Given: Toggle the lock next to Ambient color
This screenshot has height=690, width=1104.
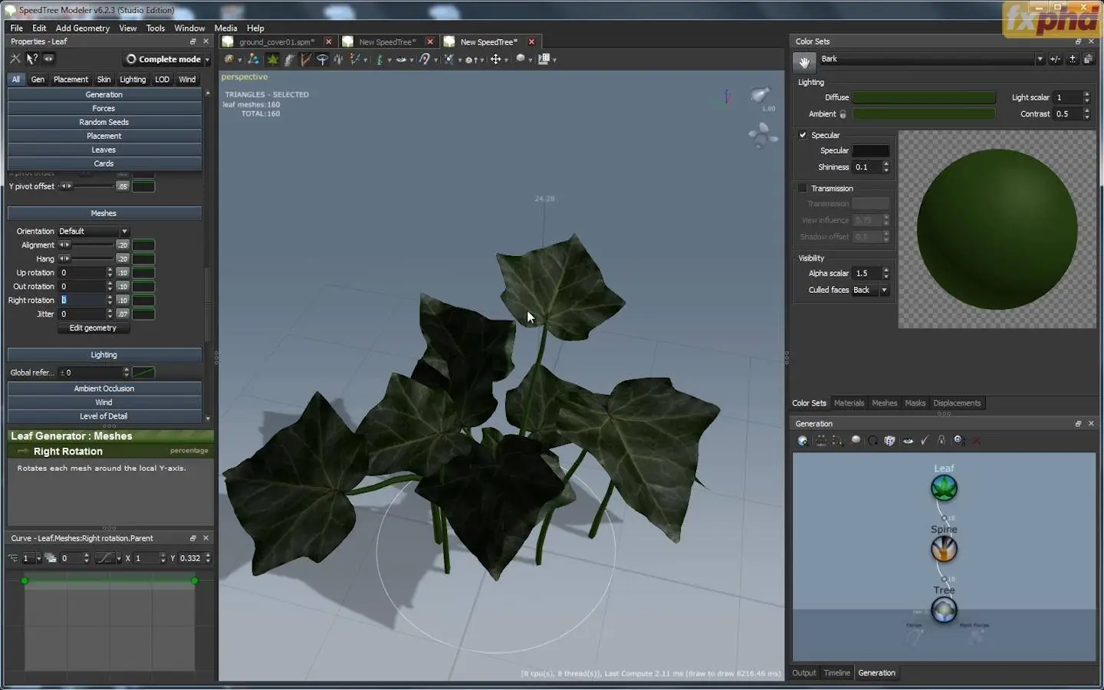Looking at the screenshot, I should [x=843, y=114].
